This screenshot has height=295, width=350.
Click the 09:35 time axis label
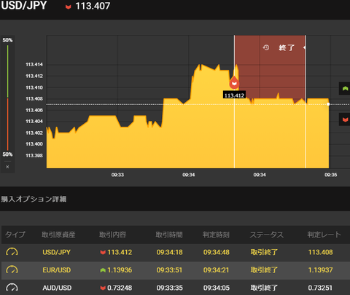pos(331,175)
